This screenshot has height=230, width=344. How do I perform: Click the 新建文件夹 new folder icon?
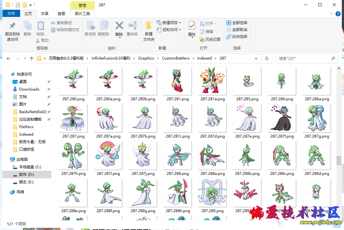pyautogui.click(x=149, y=26)
